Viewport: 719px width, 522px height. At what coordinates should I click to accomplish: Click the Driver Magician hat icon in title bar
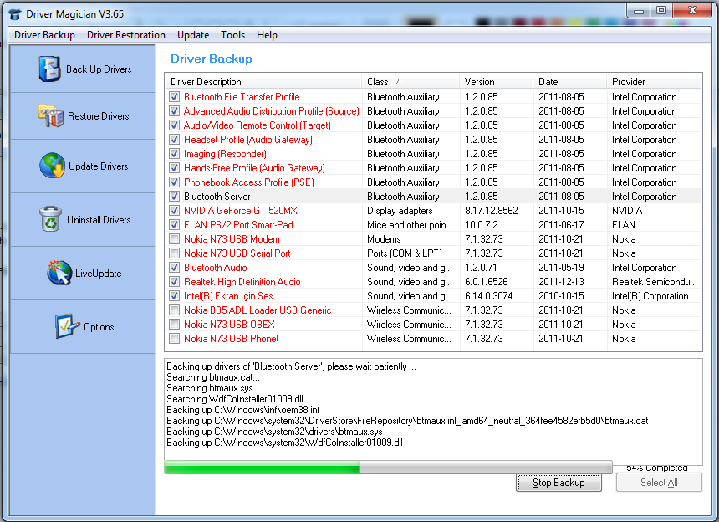click(15, 14)
